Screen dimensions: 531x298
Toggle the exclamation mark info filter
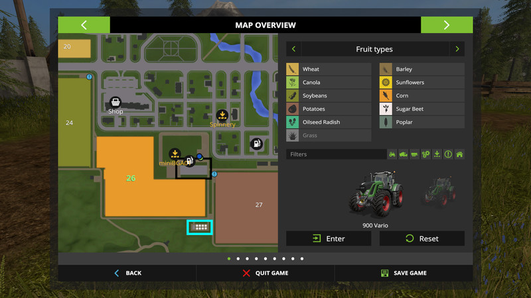pos(448,154)
